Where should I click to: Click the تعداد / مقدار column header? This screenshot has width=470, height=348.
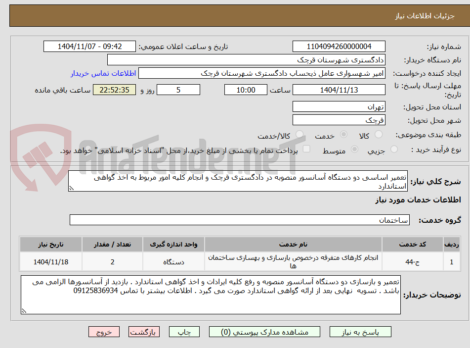click(112, 245)
